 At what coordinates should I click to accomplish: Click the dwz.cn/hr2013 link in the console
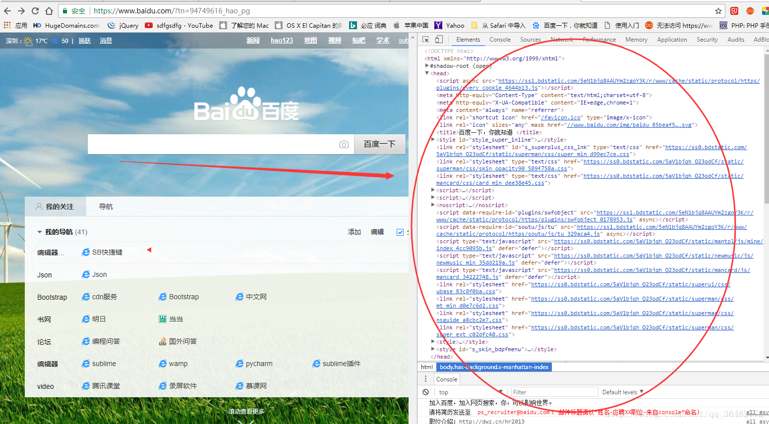tap(491, 421)
